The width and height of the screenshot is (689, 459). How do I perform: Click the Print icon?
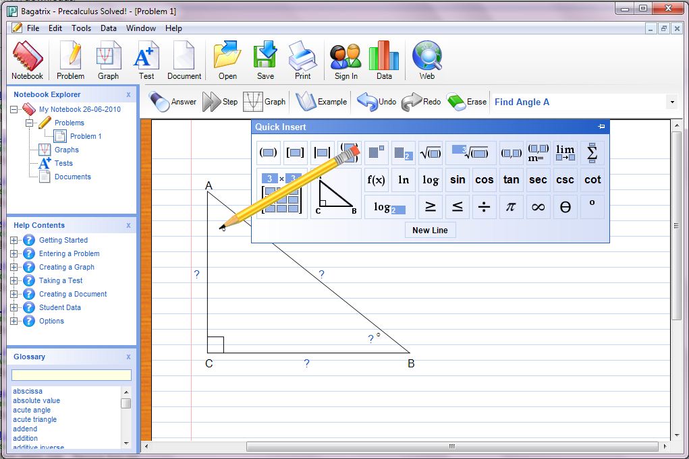(303, 60)
